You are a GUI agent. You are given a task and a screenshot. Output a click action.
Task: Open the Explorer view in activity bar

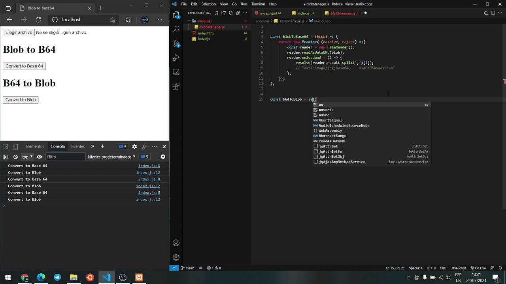[176, 15]
